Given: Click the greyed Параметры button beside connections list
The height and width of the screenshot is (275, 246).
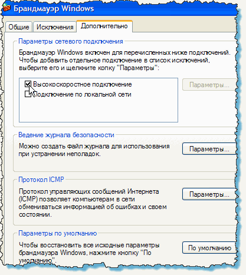Looking at the screenshot, I should [x=209, y=85].
